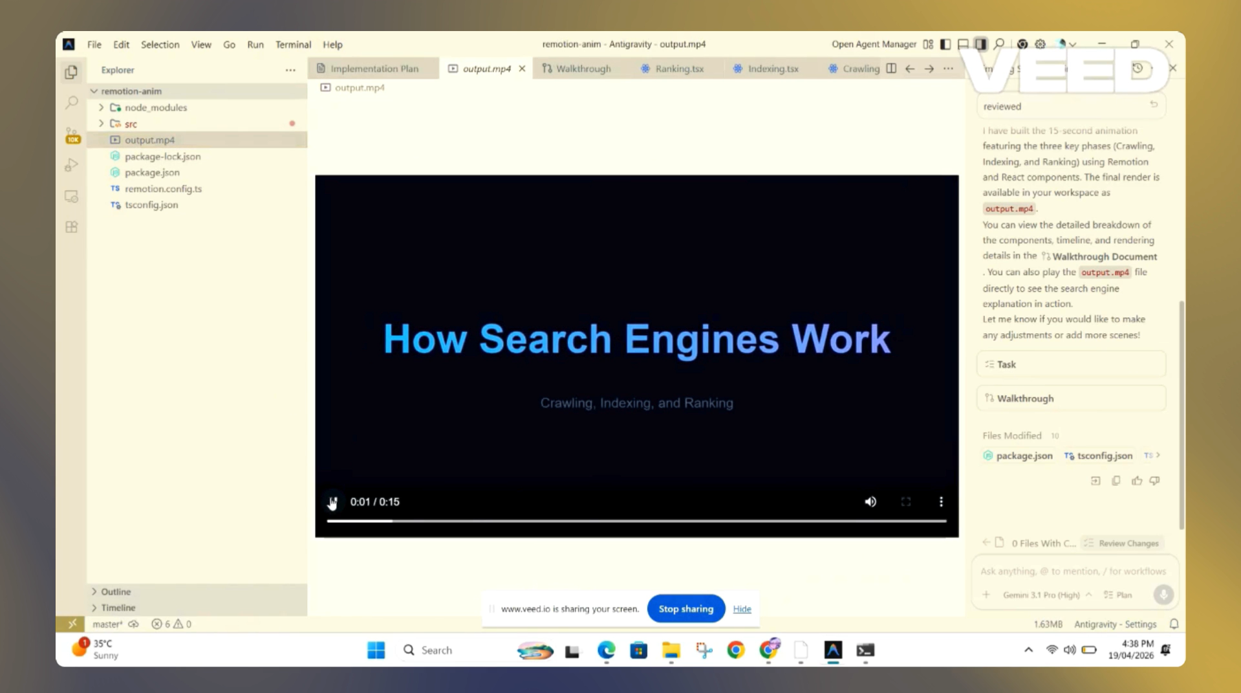Click the open-in-editor icon under response
The image size is (1241, 693).
(x=1095, y=481)
